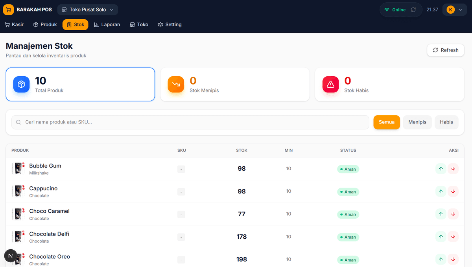Decrease stock for Cappucino with red arrow
The height and width of the screenshot is (267, 472).
point(453,192)
